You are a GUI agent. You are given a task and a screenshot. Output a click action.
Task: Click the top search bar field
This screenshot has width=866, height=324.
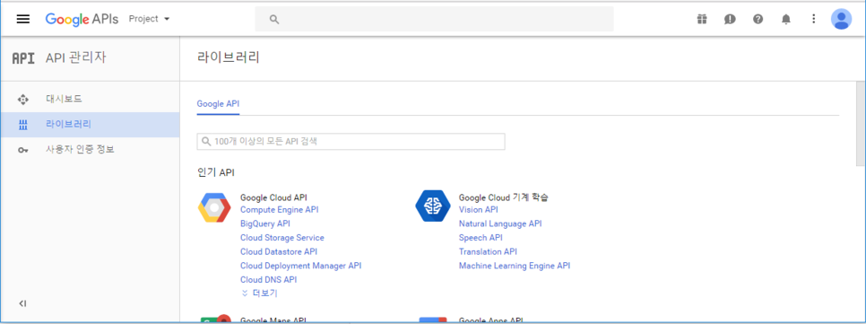(x=434, y=20)
